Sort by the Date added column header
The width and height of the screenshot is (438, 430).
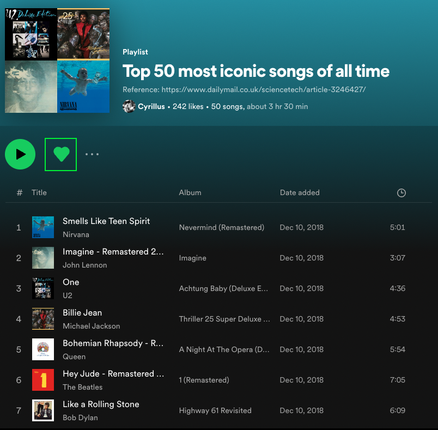click(x=300, y=192)
